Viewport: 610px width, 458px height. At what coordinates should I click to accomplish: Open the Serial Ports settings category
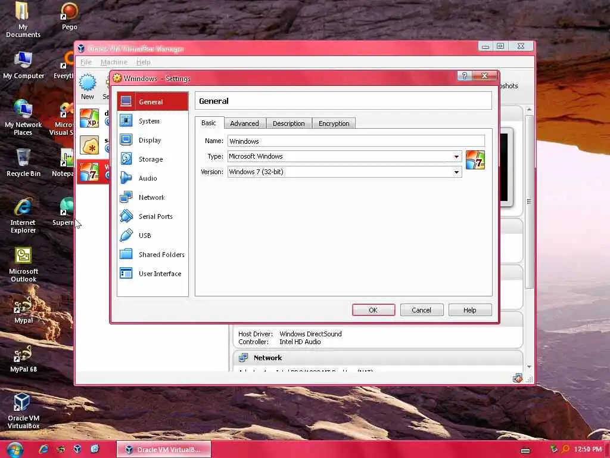(152, 216)
